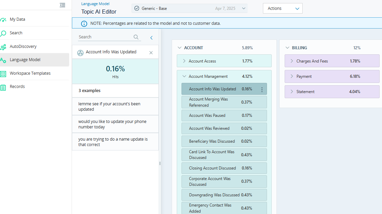Expand the Charges And Fees category

tap(292, 61)
